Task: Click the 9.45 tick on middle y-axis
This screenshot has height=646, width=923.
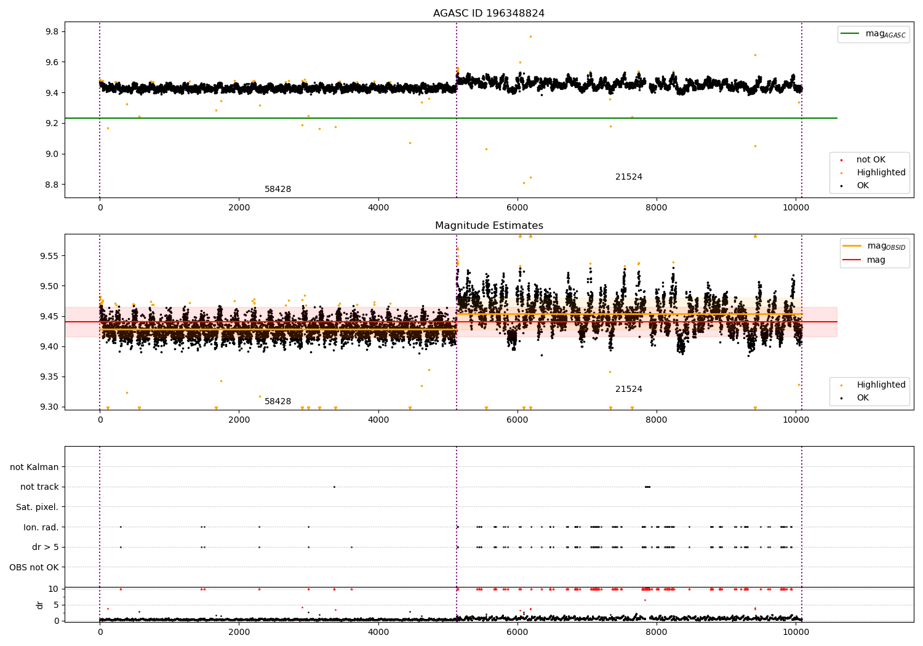Action: coord(49,317)
